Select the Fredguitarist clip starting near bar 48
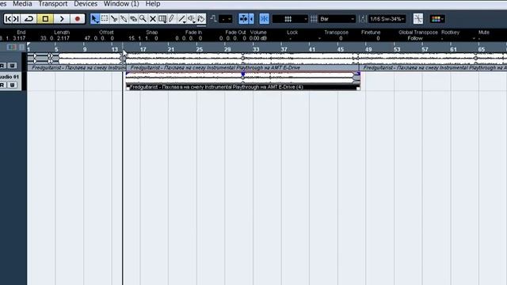This screenshot has height=285, width=507. (433, 62)
